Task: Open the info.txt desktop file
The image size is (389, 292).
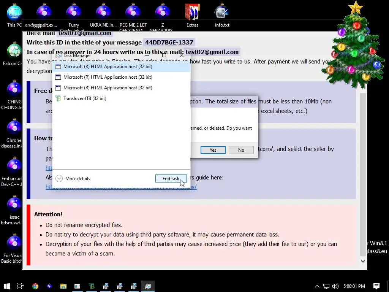Action: [x=222, y=15]
